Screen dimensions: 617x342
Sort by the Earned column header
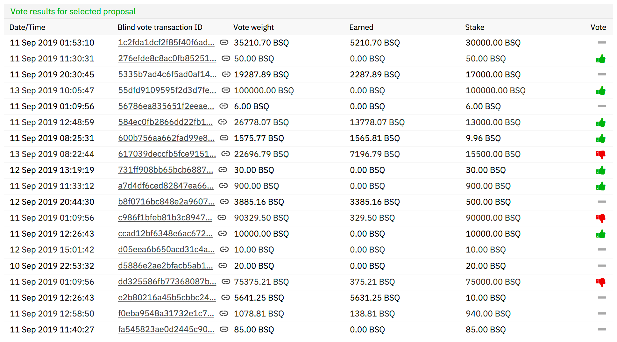tap(361, 27)
